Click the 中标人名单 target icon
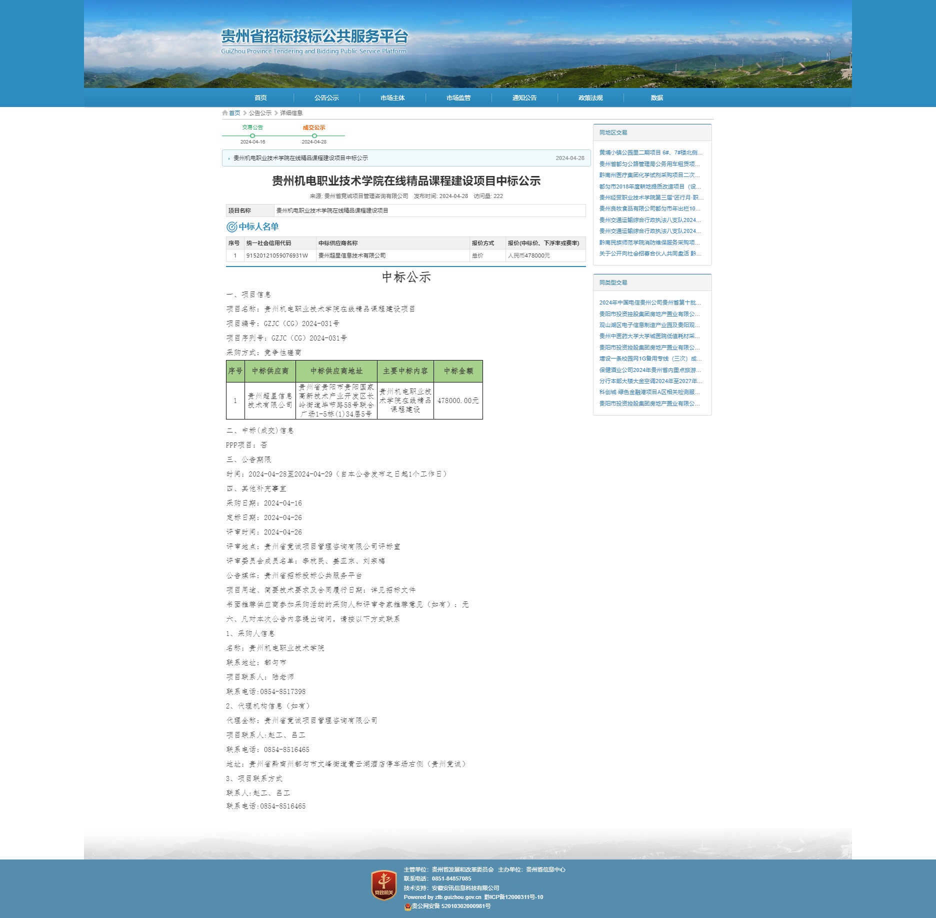936x918 pixels. (x=231, y=227)
